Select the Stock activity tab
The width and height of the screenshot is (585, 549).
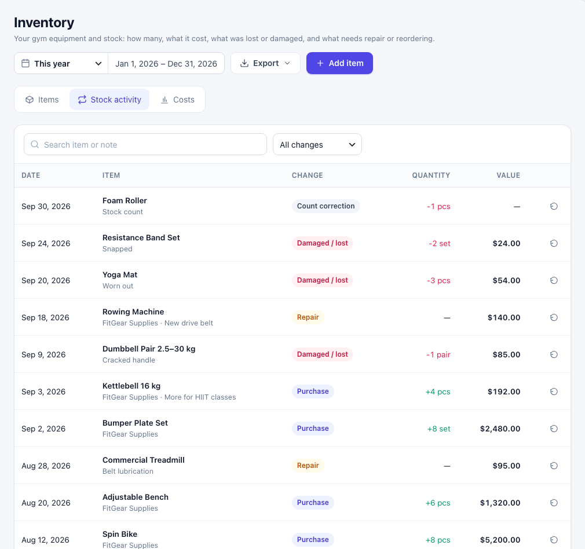(109, 100)
